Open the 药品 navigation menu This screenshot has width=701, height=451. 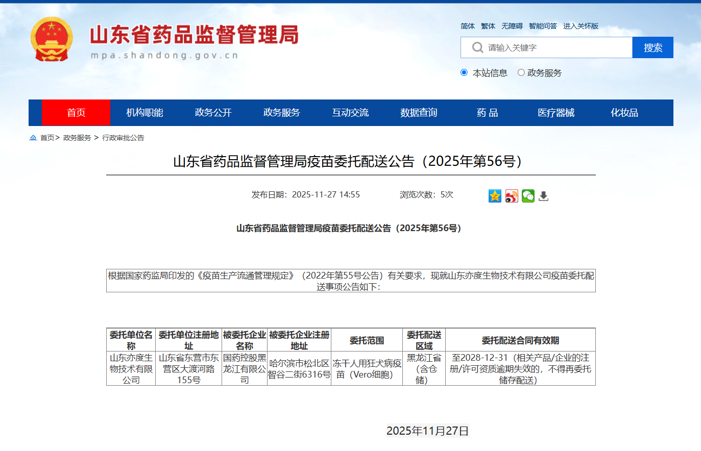point(487,113)
